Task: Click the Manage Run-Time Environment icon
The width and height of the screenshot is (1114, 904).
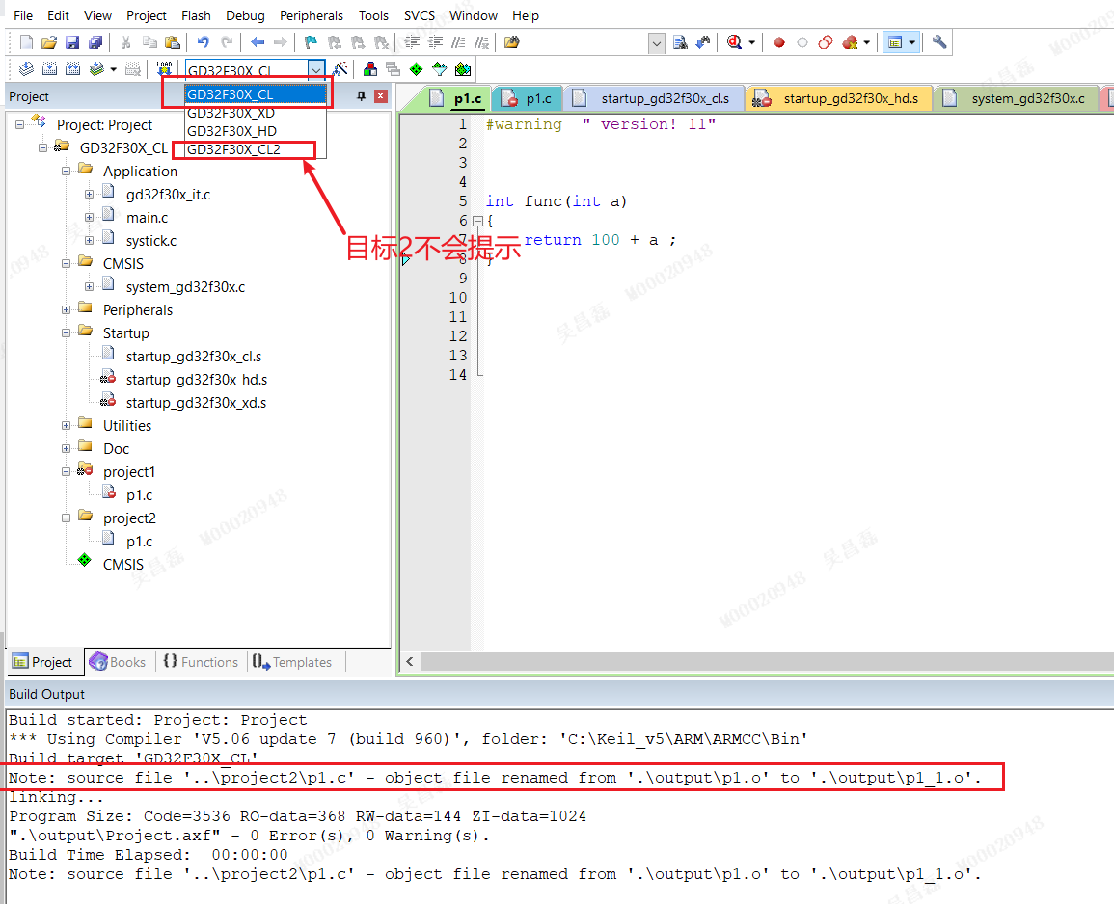Action: point(463,68)
